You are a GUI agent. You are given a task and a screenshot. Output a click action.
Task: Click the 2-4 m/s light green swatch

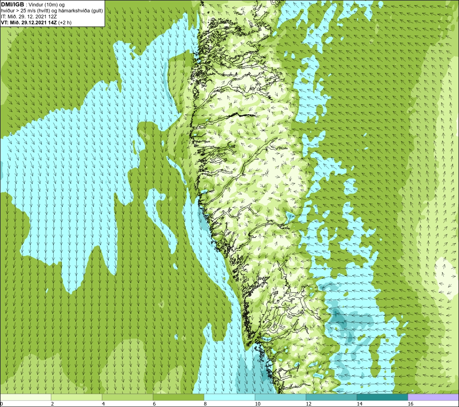(x=76, y=397)
